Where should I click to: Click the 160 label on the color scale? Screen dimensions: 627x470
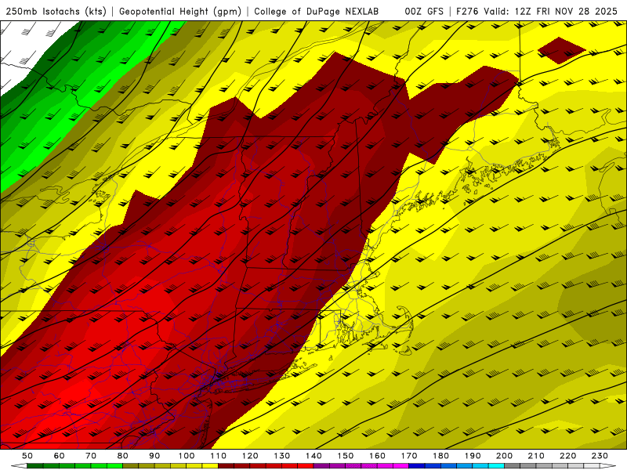377,456
